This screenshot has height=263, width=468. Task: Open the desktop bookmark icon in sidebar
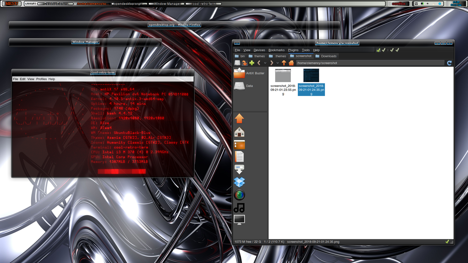click(239, 144)
